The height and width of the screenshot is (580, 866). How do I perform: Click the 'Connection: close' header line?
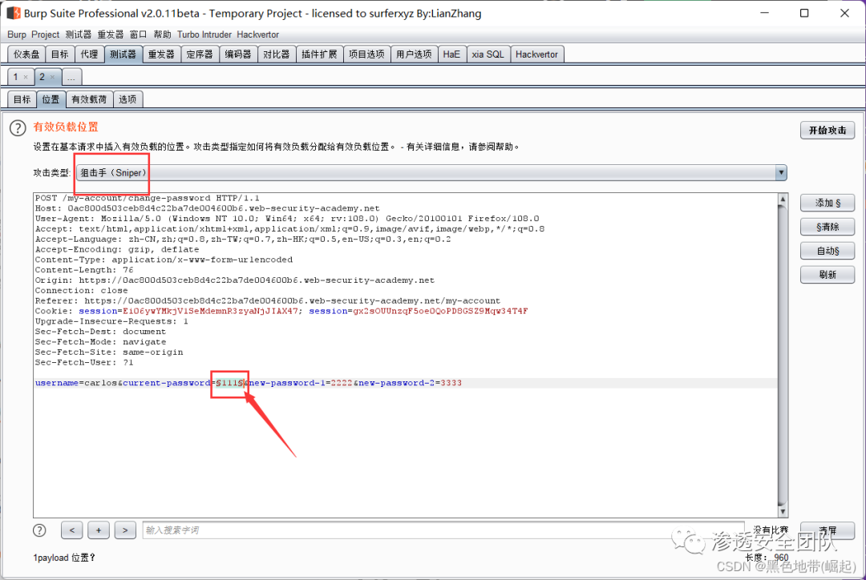pos(81,290)
